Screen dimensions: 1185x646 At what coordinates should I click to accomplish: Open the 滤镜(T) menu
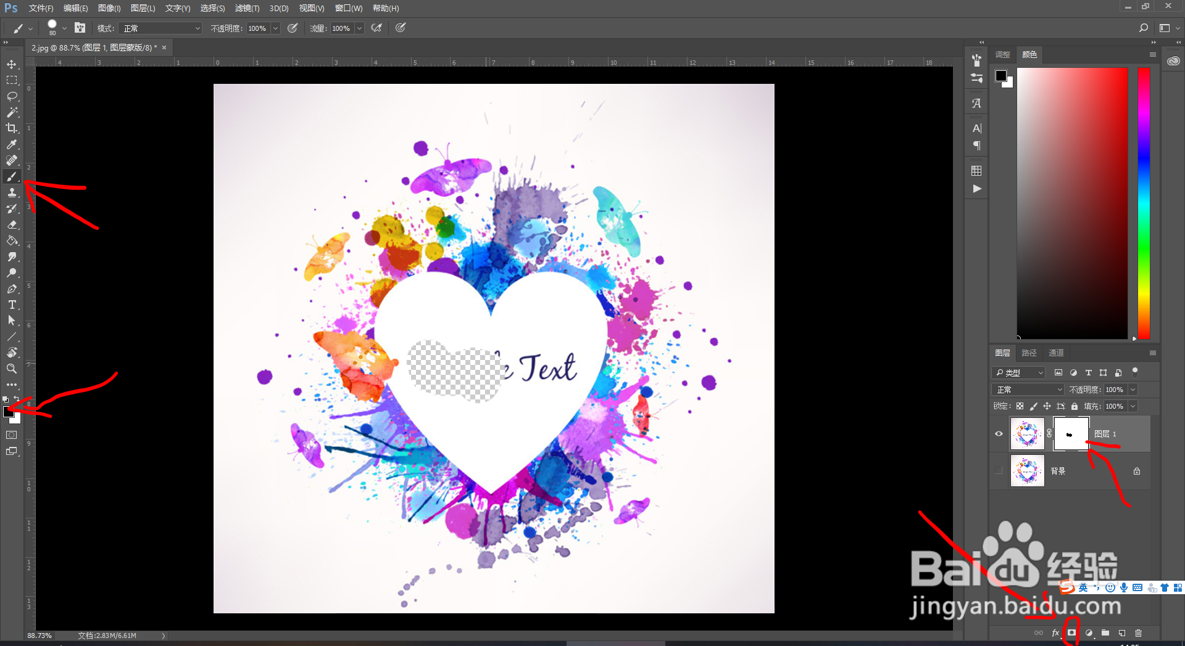(247, 8)
